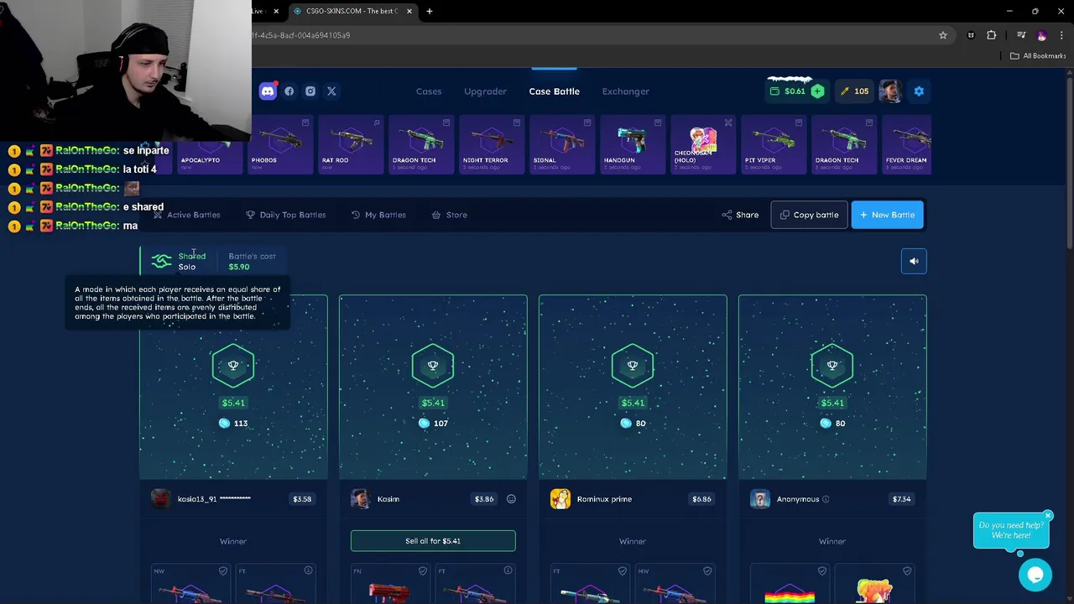Click Kasim's $3.86 total
Image resolution: width=1074 pixels, height=604 pixels.
coord(484,499)
